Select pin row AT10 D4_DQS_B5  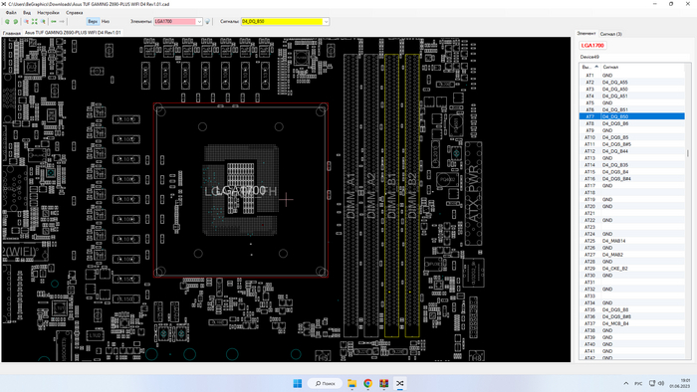[x=631, y=137]
